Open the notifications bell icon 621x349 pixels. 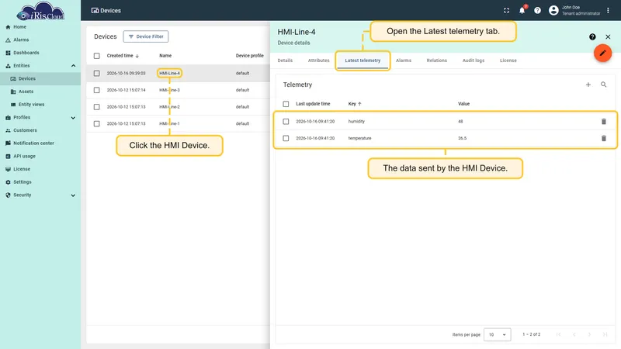(522, 11)
